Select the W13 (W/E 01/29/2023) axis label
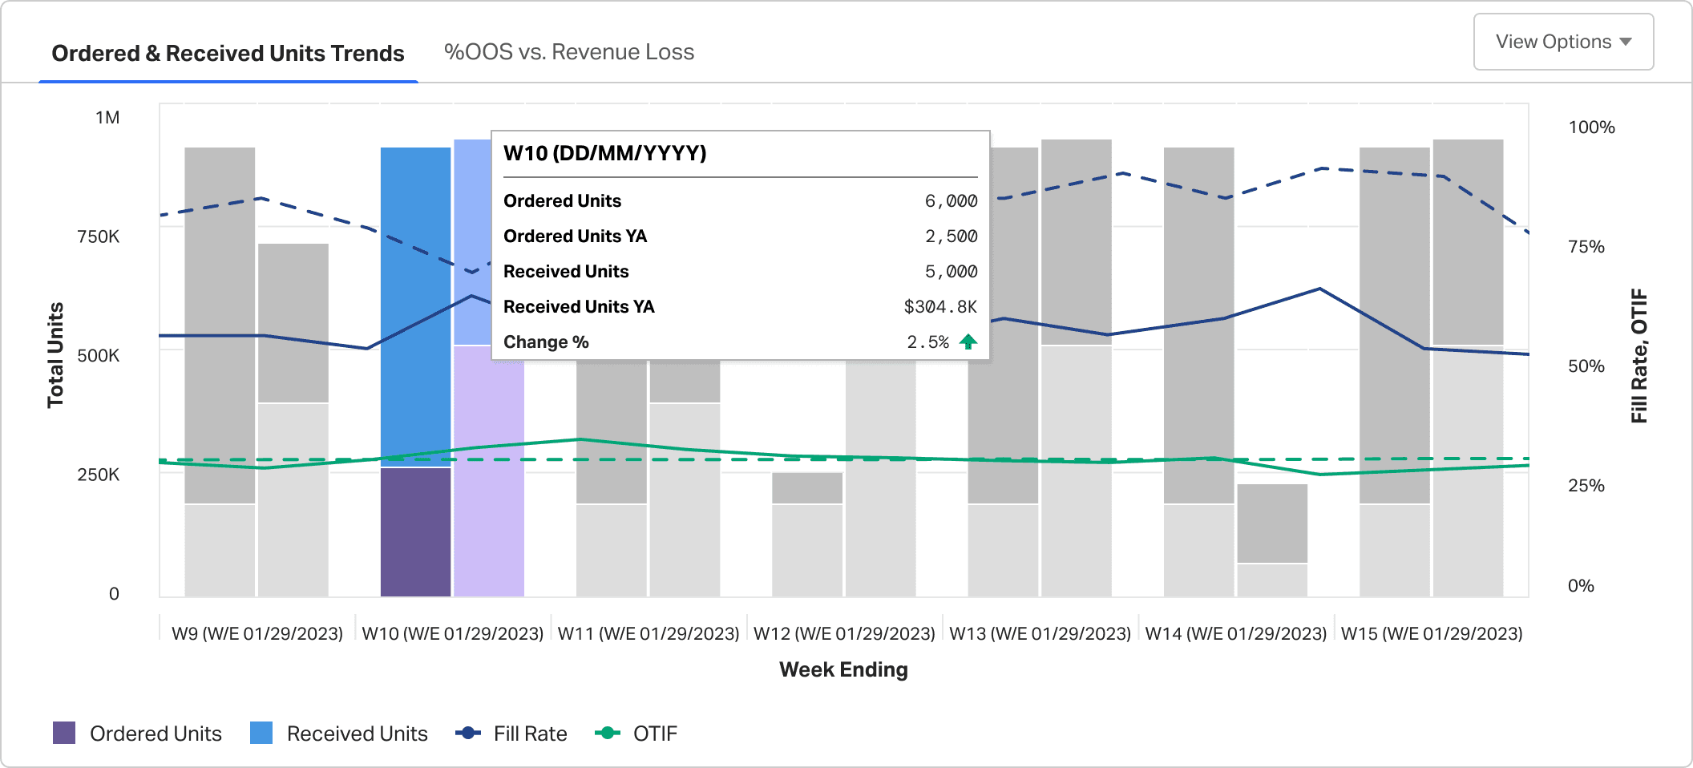 click(1040, 633)
